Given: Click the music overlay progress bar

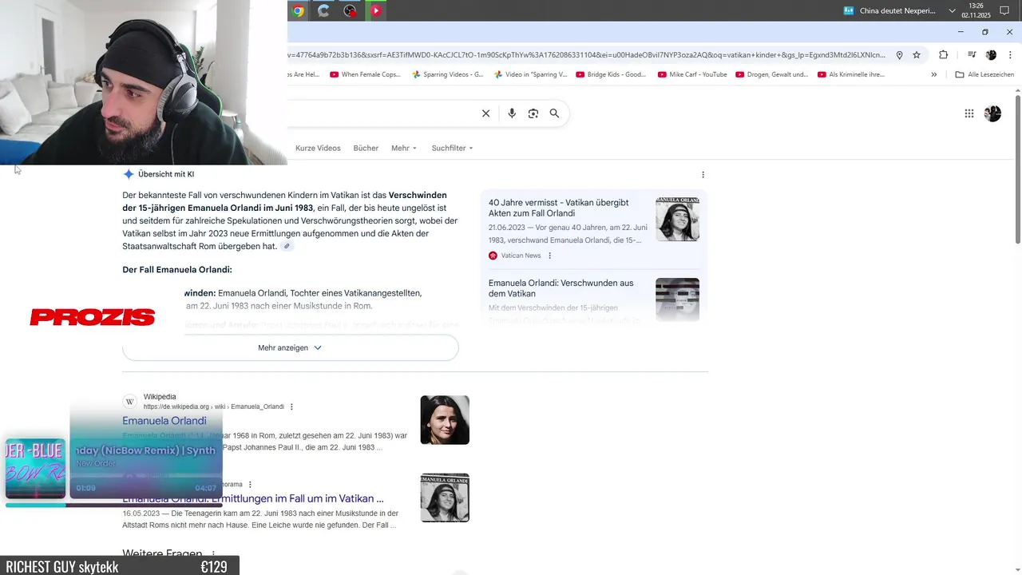Looking at the screenshot, I should (x=113, y=505).
